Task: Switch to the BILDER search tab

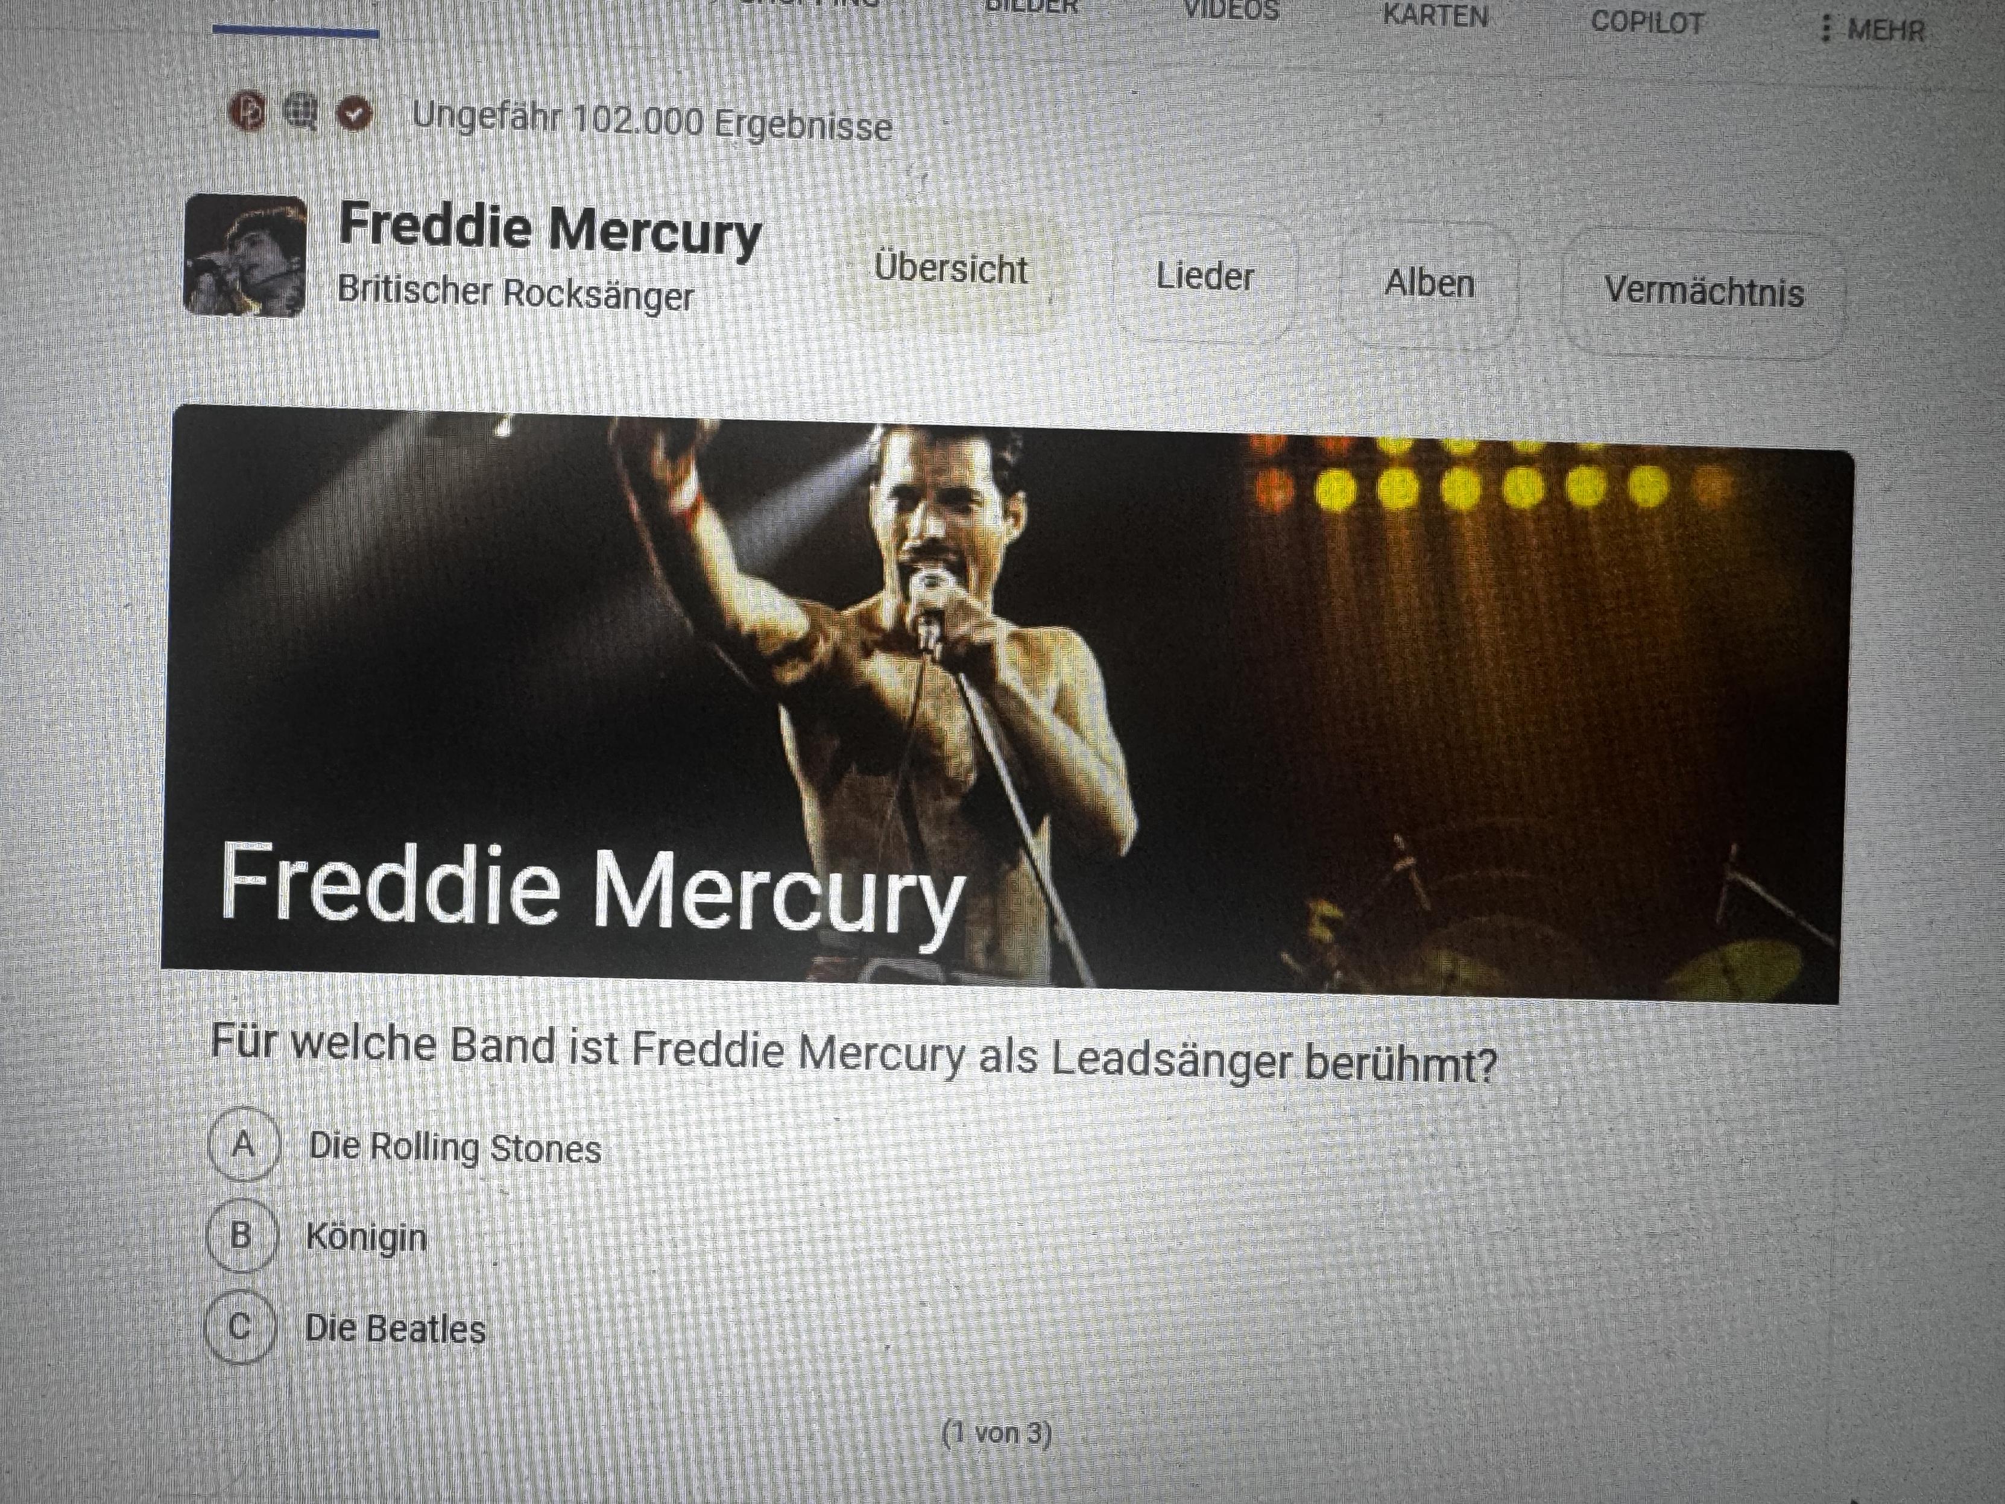Action: click(1031, 7)
